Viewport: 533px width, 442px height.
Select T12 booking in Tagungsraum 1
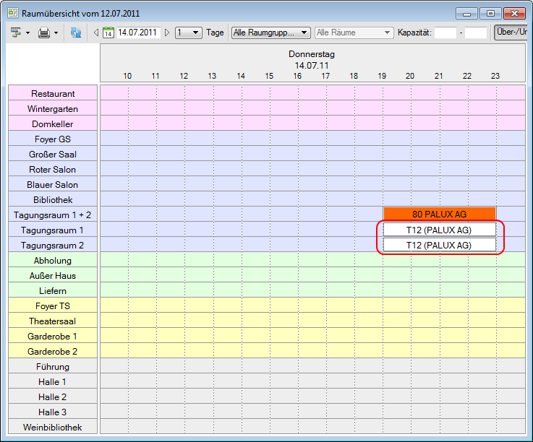click(x=439, y=230)
